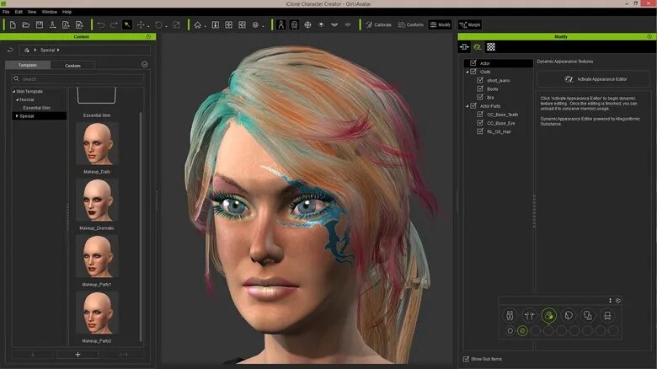Click the Home camera view icon

197,25
